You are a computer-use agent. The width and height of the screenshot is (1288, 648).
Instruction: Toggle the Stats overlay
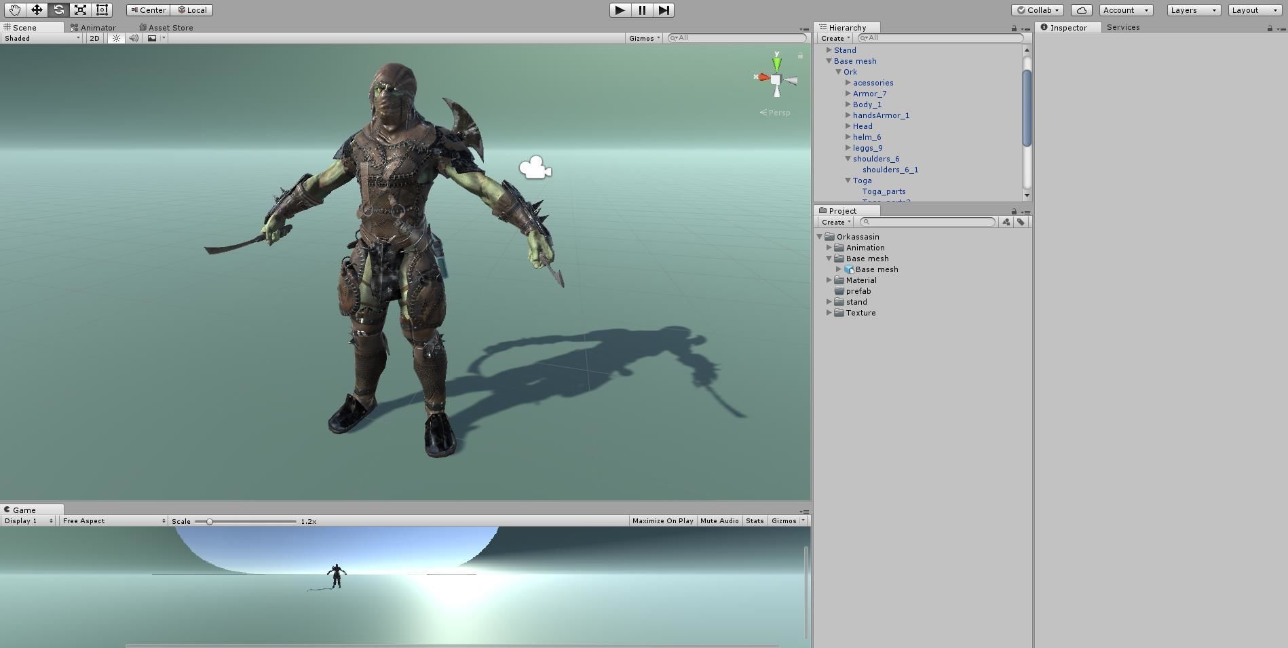point(755,521)
